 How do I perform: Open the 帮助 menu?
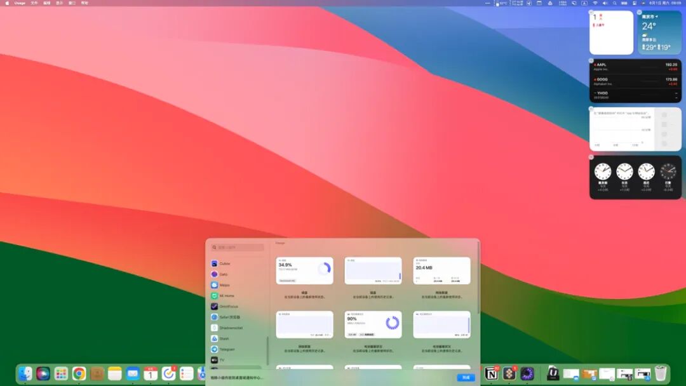point(85,3)
